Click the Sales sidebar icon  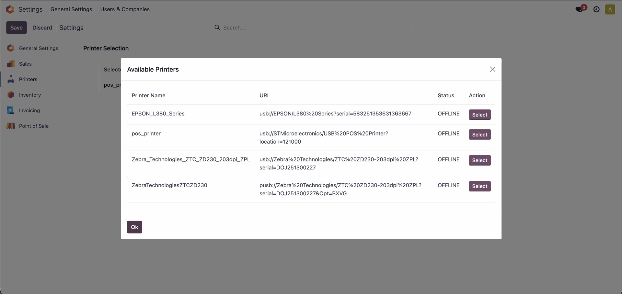pos(11,64)
